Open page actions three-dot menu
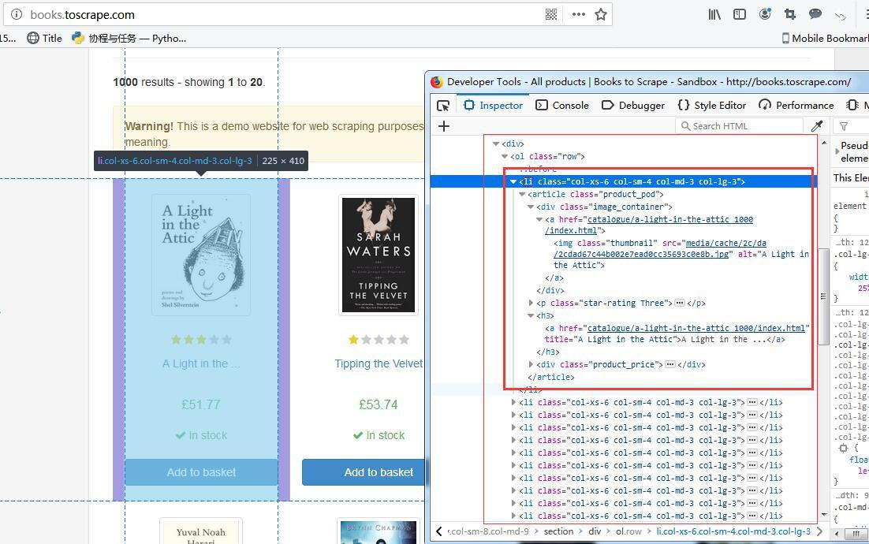 point(578,14)
